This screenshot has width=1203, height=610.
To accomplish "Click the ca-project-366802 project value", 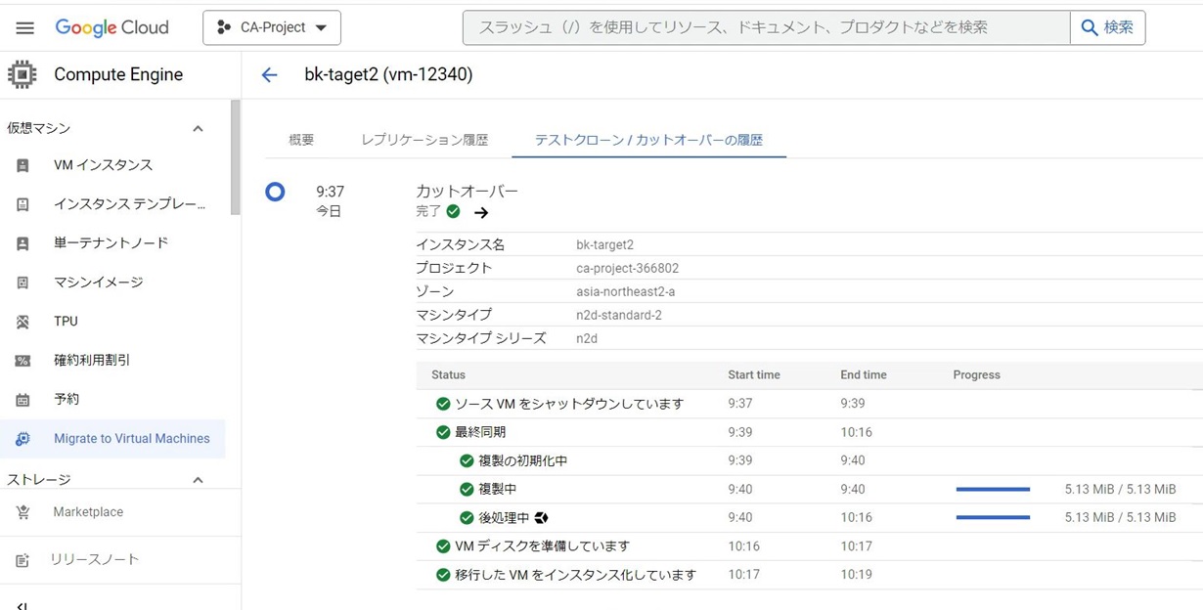I will tap(628, 268).
